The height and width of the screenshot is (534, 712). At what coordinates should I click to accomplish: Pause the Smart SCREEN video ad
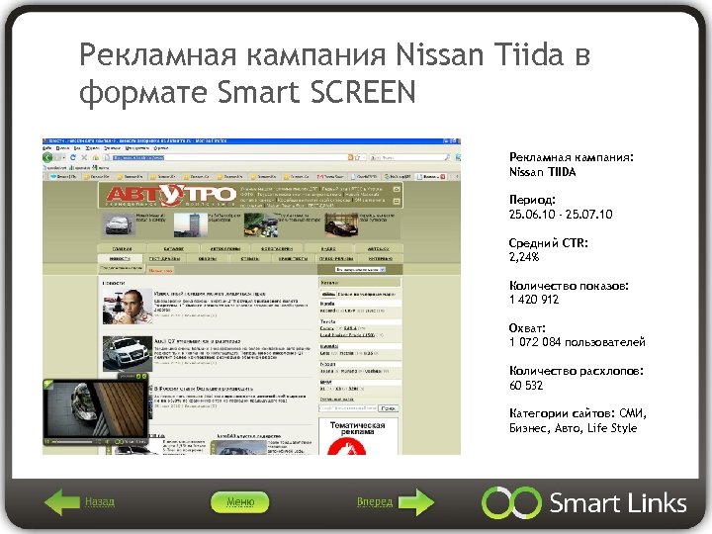point(47,441)
